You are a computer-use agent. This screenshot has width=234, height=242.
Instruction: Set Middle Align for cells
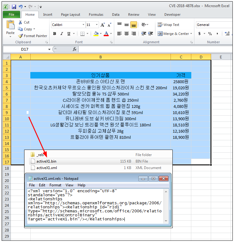(127, 25)
